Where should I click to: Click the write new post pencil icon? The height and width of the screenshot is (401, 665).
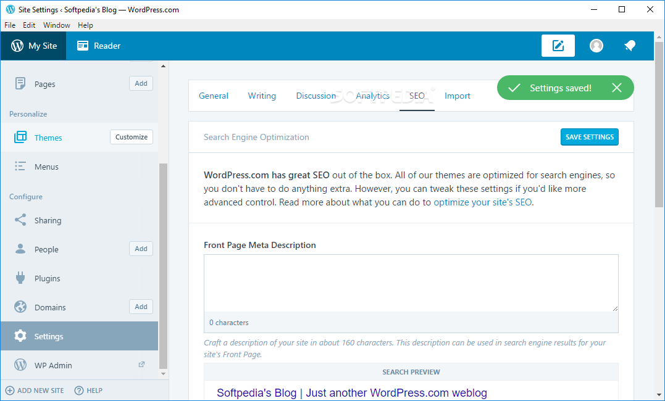point(558,46)
